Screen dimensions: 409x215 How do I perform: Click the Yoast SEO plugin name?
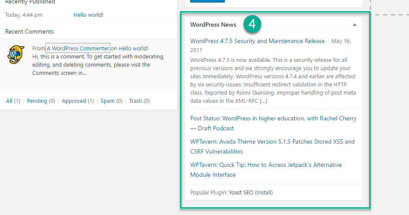pos(241,192)
